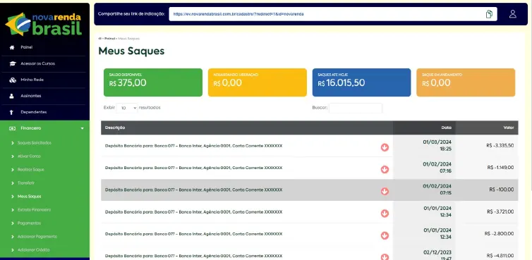Click the orange Saque em Andamento card
Image resolution: width=532 pixels, height=260 pixels.
coord(466,82)
